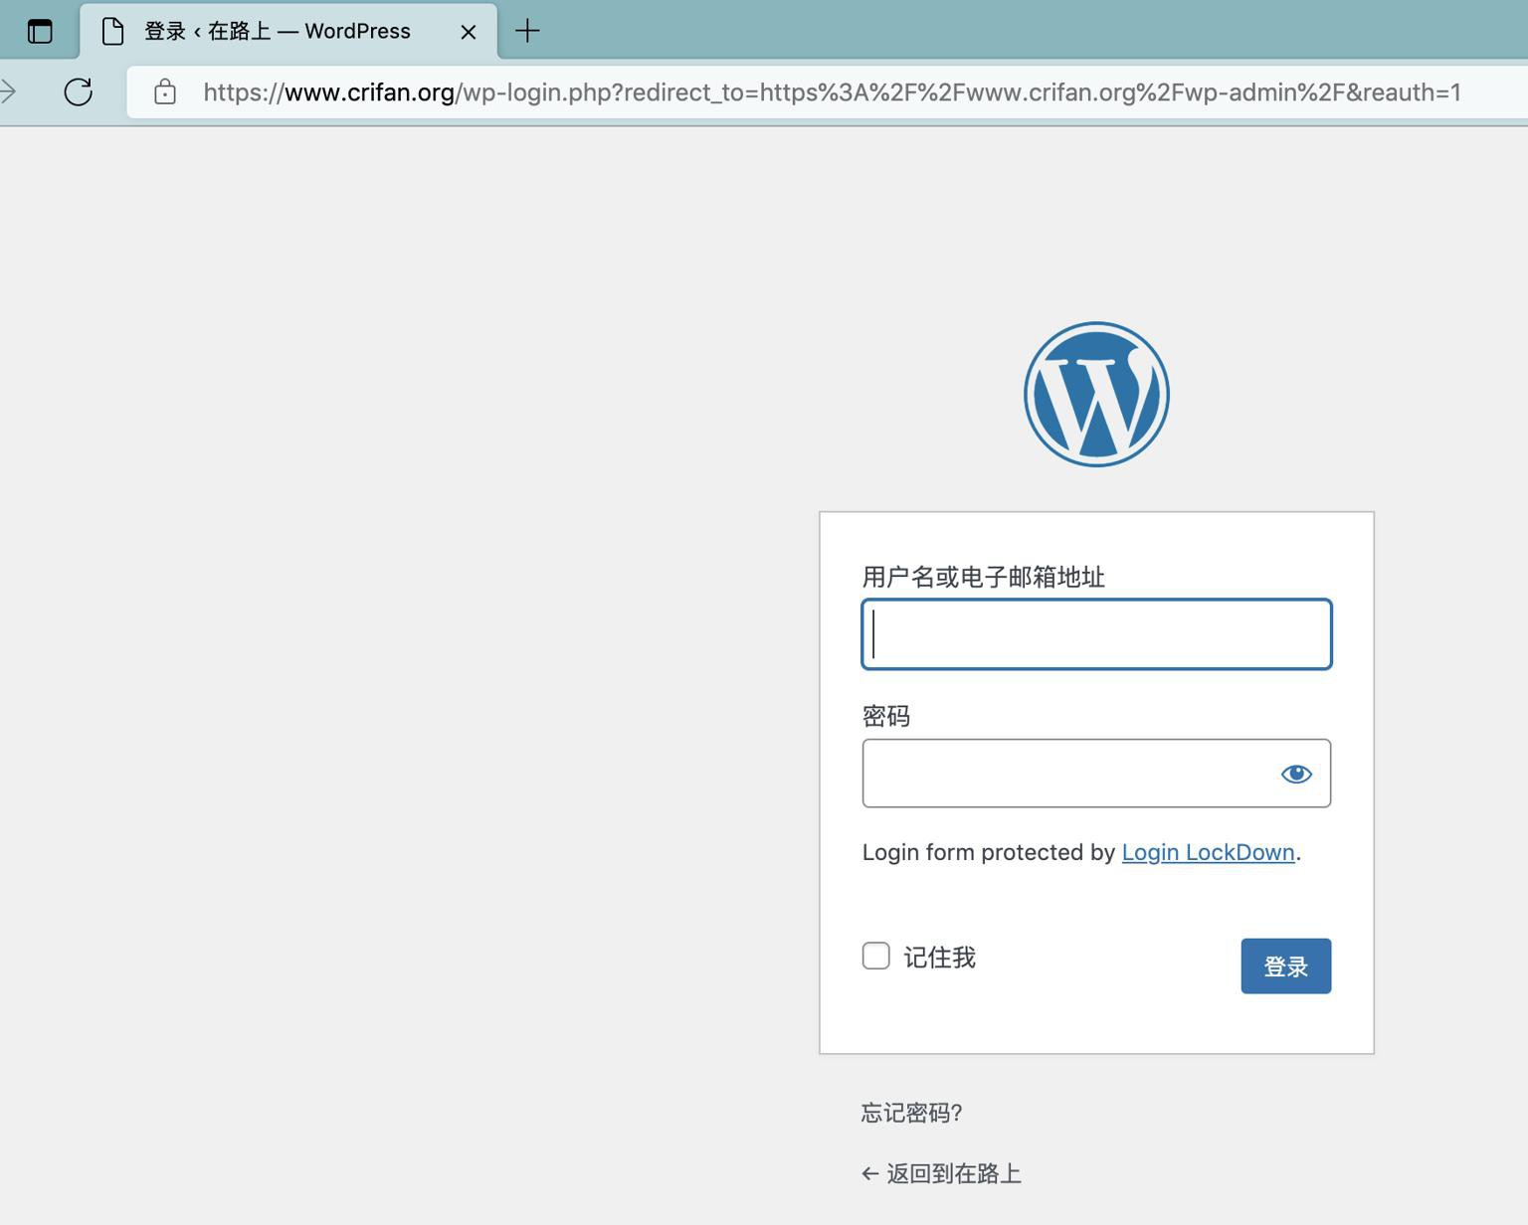Click the address bar URL text
The width and height of the screenshot is (1528, 1225).
832,92
